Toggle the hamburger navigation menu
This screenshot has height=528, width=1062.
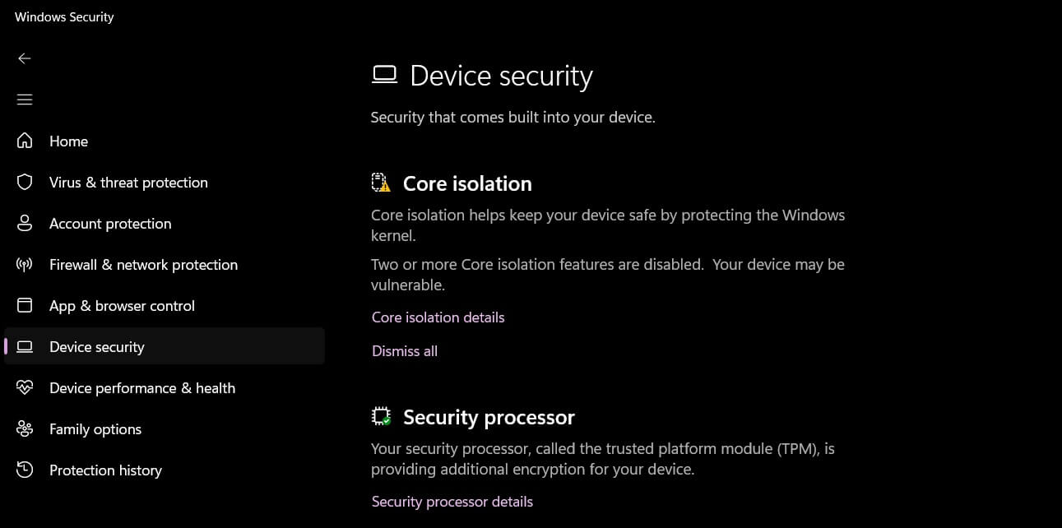click(25, 100)
